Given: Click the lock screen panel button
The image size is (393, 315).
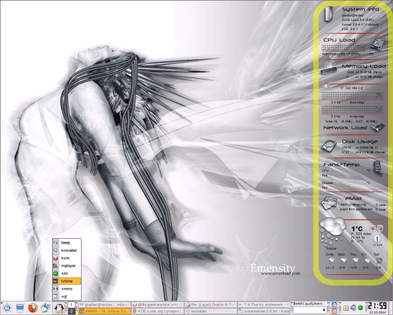Looking at the screenshot, I should coord(334,305).
